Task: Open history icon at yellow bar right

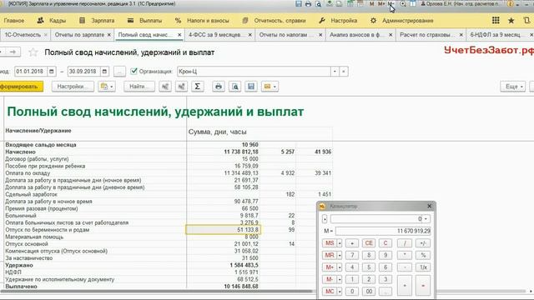Action: tap(526, 20)
